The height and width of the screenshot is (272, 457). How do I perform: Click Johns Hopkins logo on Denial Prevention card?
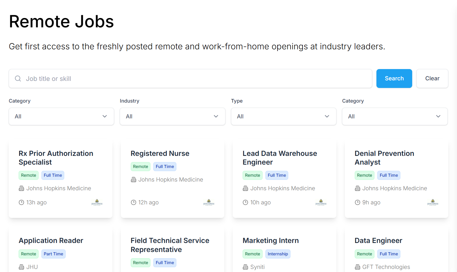tap(433, 202)
